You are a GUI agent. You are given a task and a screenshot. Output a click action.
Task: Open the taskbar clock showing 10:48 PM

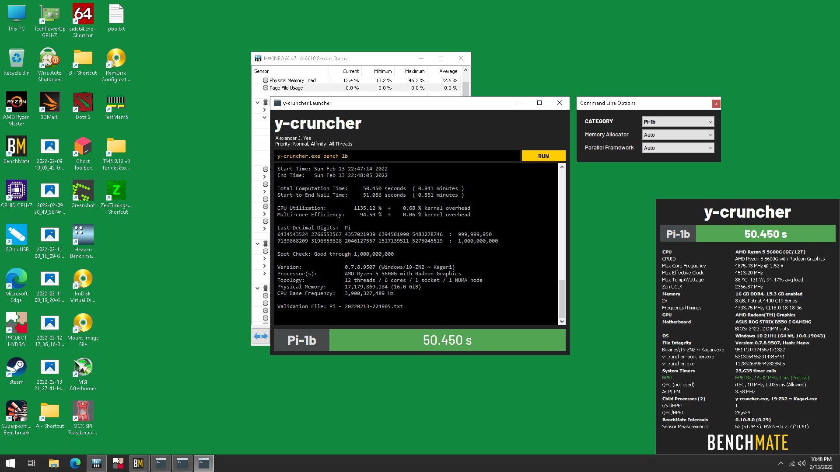821,463
